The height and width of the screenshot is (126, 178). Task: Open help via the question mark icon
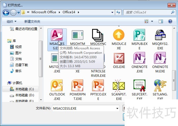170,21
